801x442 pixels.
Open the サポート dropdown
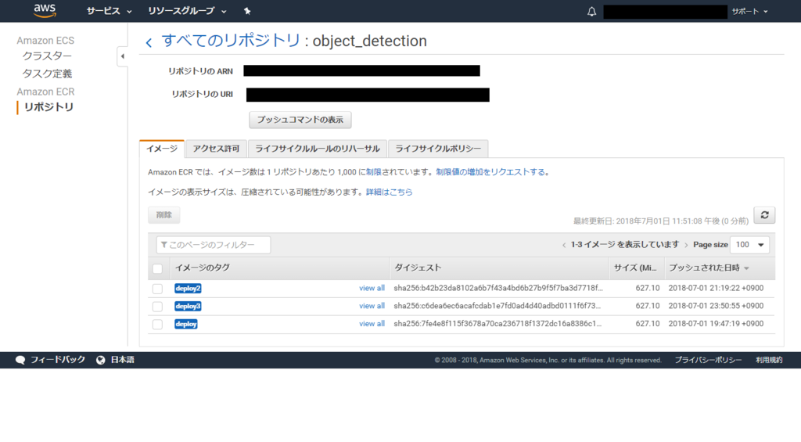pyautogui.click(x=749, y=11)
